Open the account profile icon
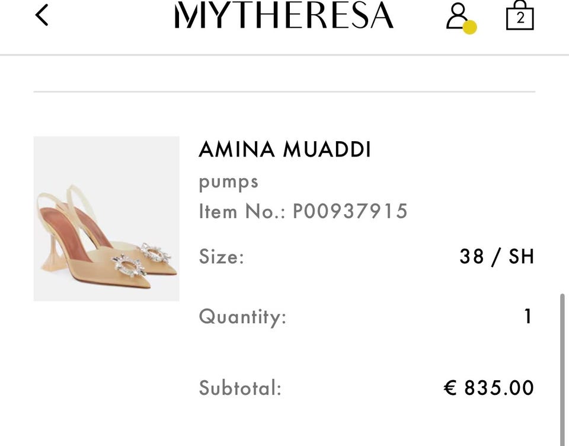The image size is (569, 446). 457,15
